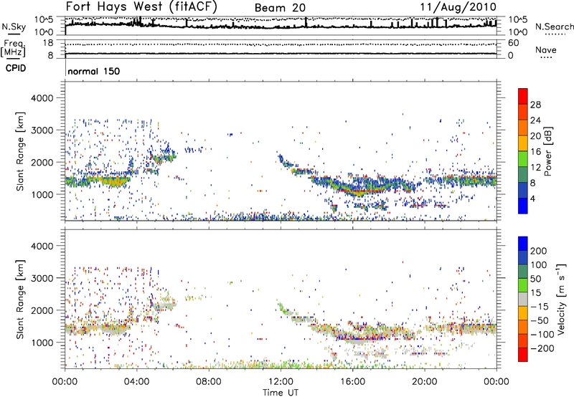Click the -100 label on Velocity color bar
Image resolution: width=574 pixels, height=397 pixels.
[x=542, y=334]
